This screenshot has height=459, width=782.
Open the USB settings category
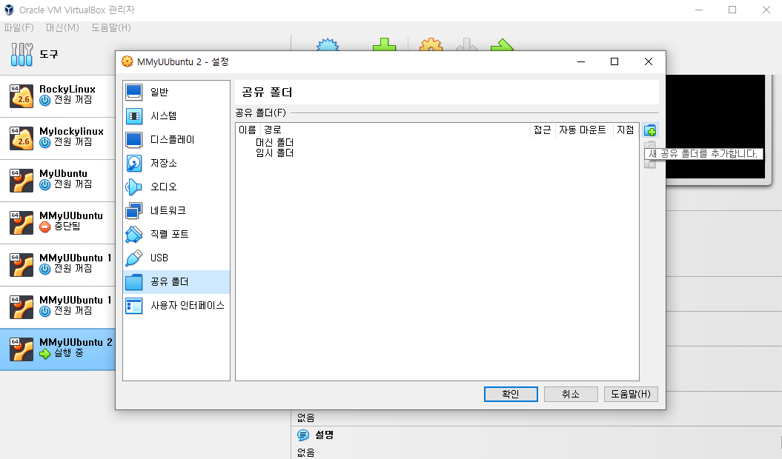176,258
